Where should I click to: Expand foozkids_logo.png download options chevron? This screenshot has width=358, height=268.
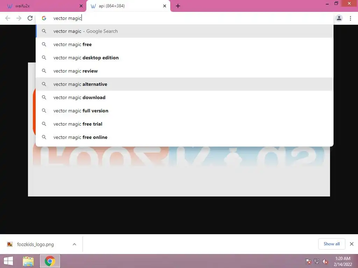pyautogui.click(x=74, y=244)
